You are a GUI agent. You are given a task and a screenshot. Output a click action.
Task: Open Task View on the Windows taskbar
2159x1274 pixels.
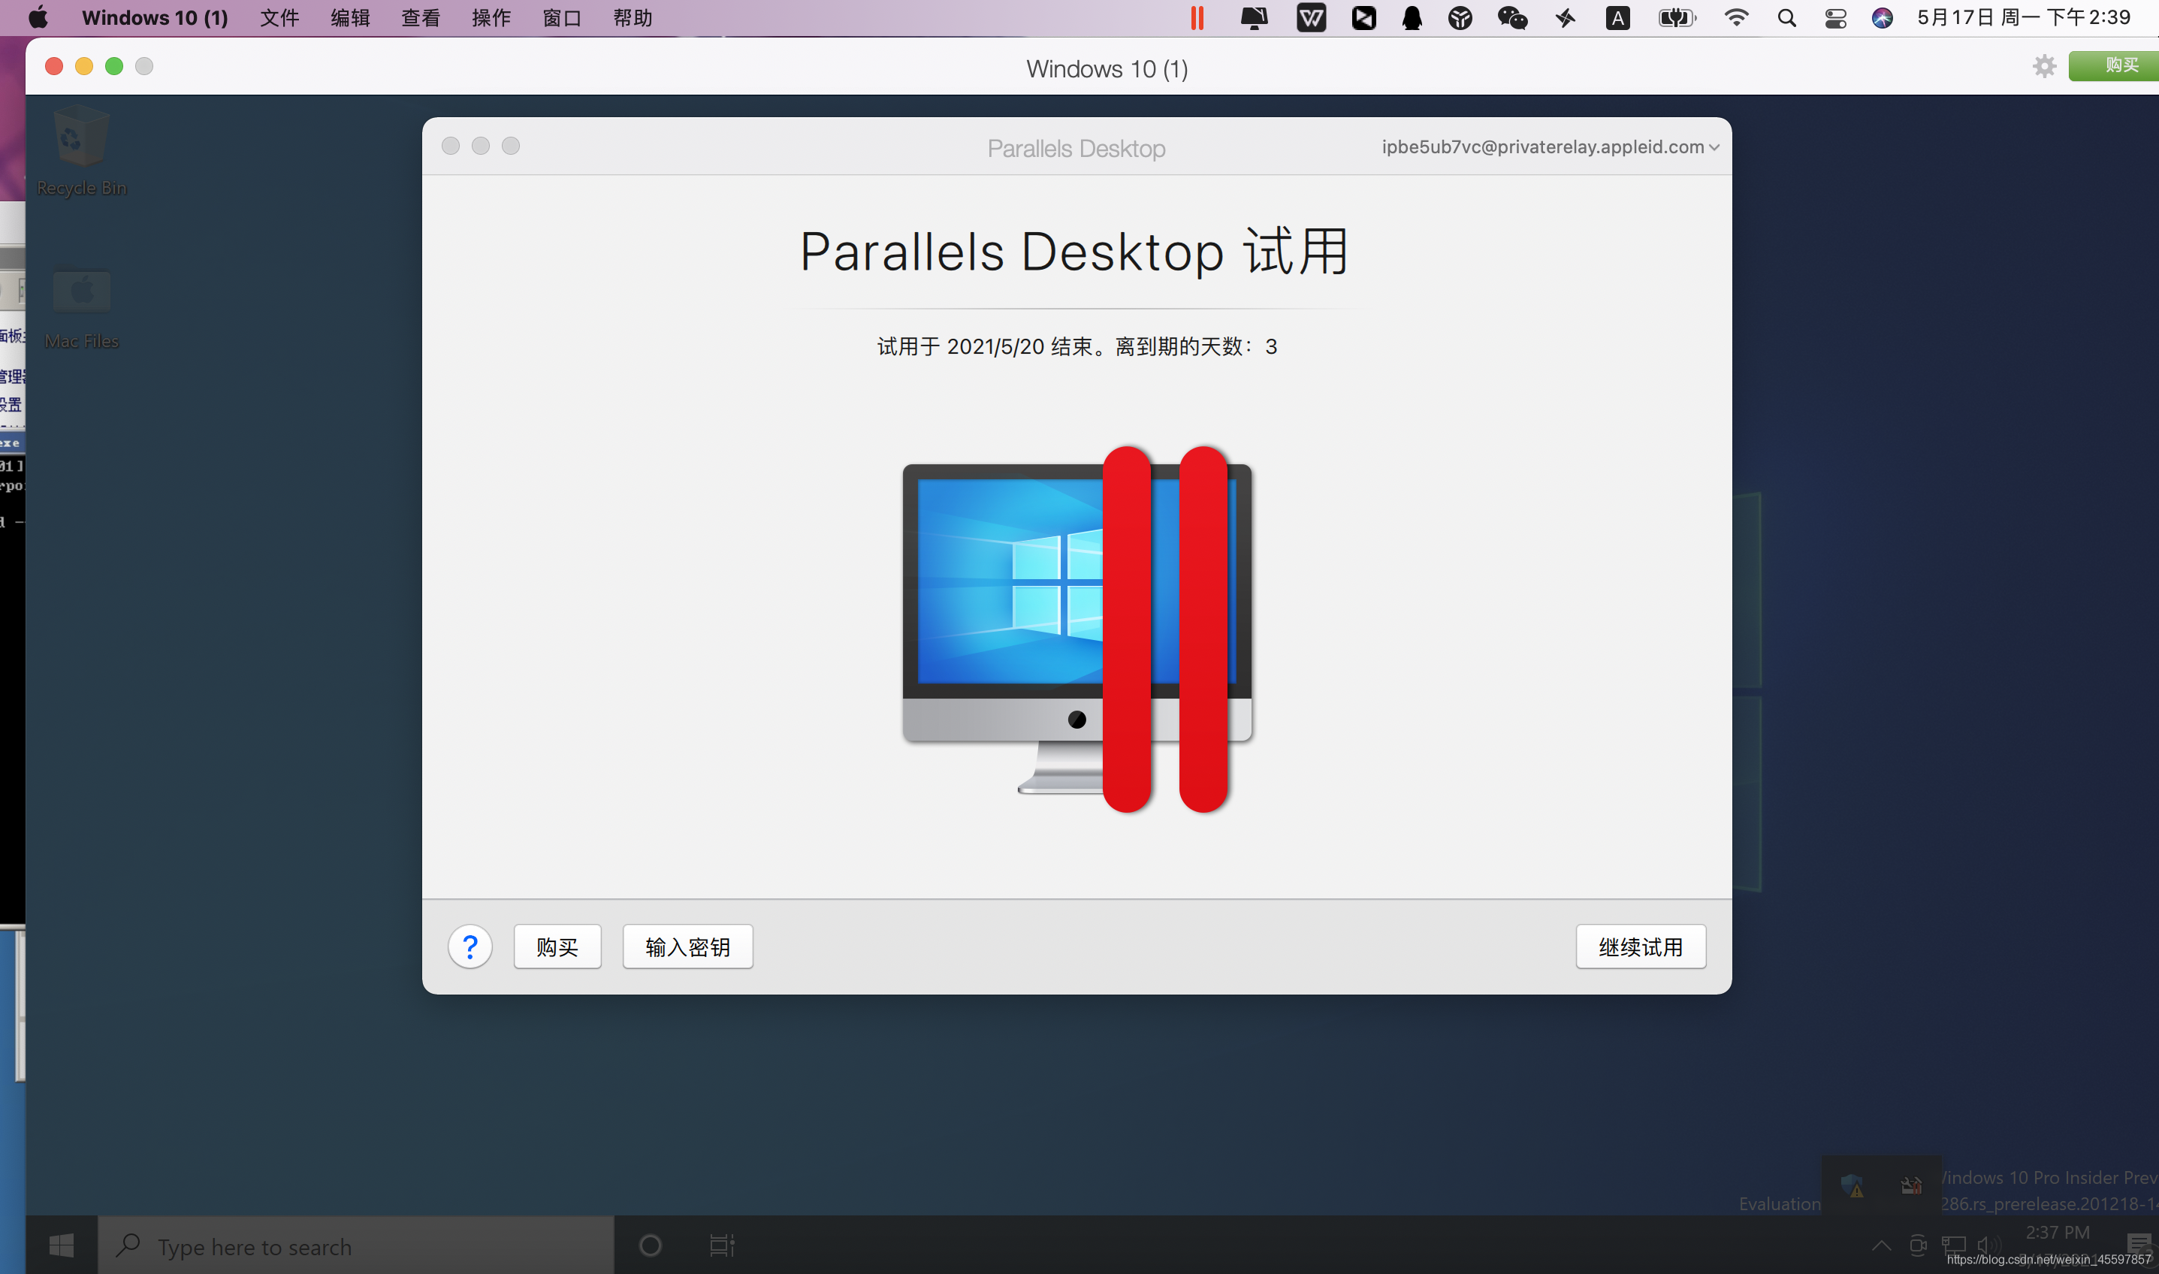(722, 1245)
